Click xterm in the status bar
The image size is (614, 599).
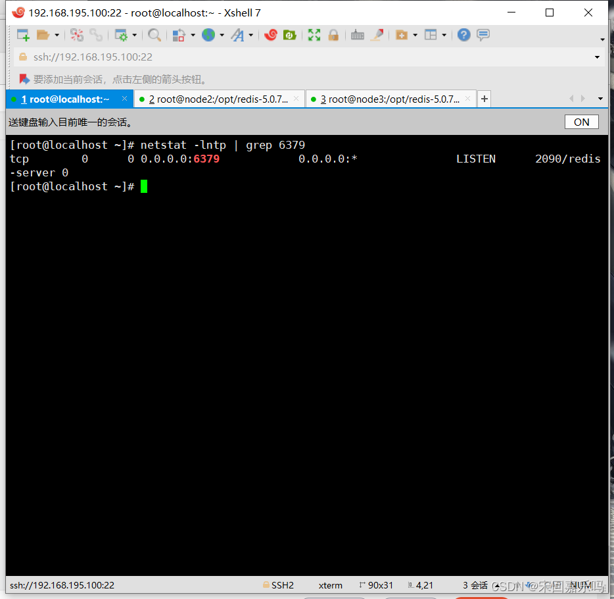click(x=330, y=585)
